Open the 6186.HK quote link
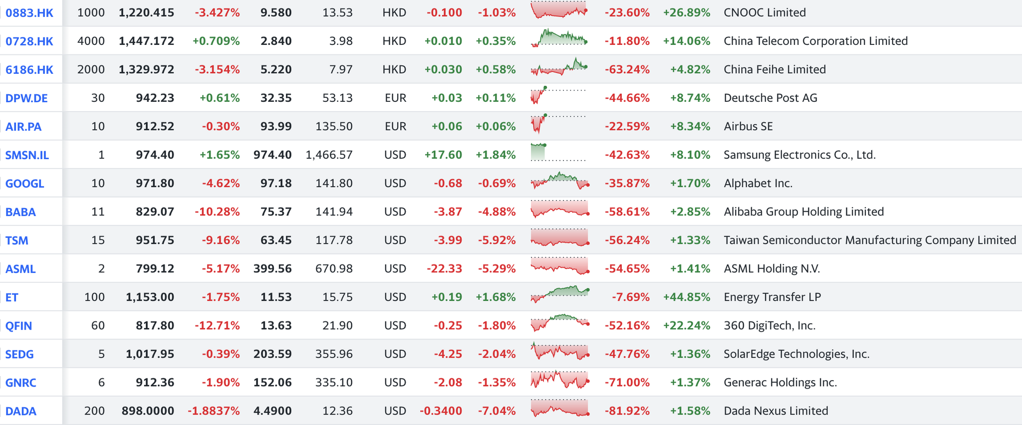The height and width of the screenshot is (425, 1022). [29, 70]
